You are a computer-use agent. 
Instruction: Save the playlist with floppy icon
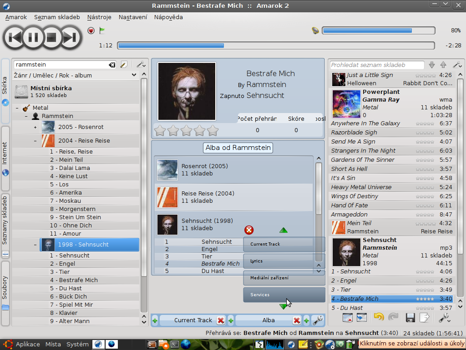(x=410, y=318)
